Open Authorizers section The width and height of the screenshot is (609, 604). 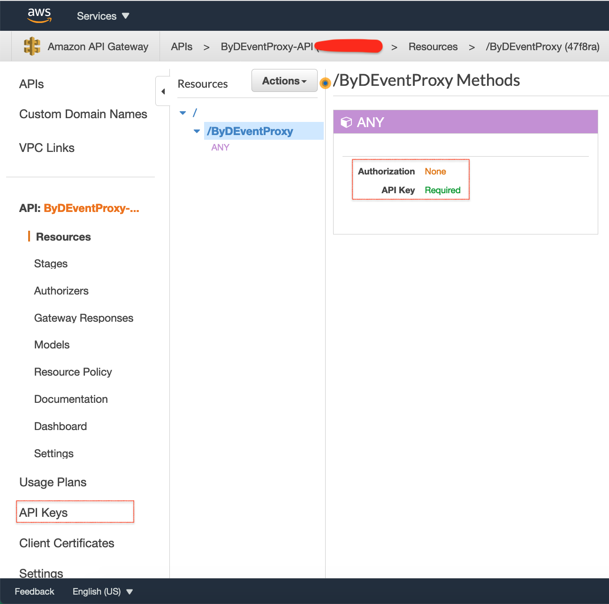tap(61, 291)
